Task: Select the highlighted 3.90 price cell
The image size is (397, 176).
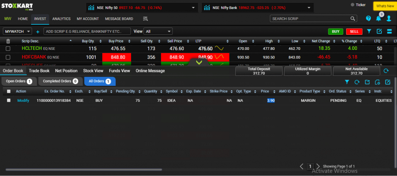Action: [x=271, y=101]
